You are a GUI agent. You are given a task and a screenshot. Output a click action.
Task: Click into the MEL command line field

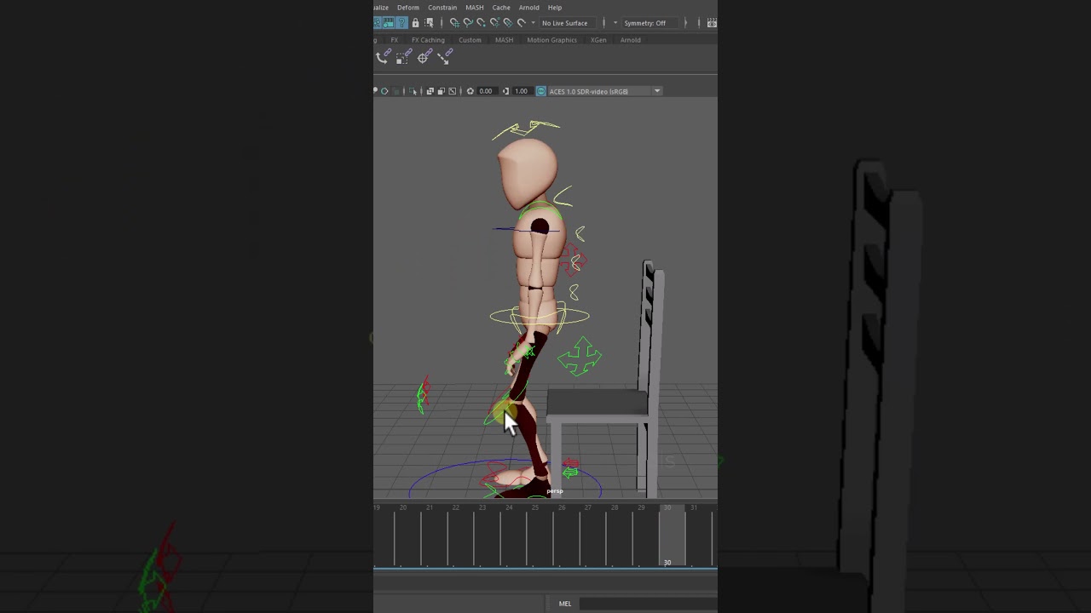[648, 604]
